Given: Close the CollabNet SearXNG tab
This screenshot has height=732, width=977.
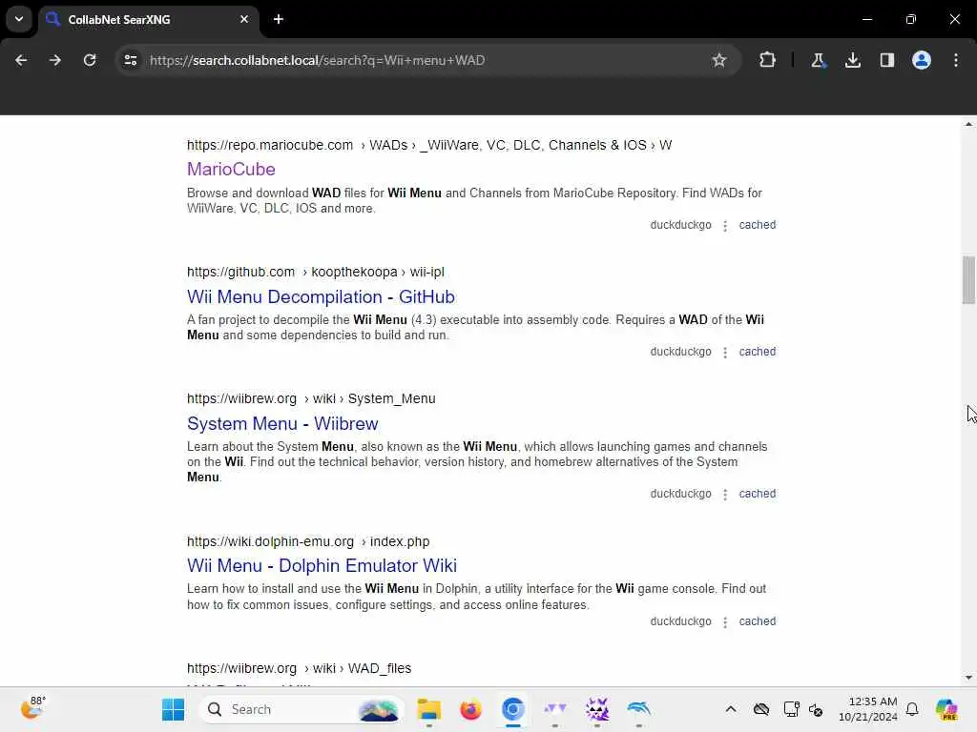Looking at the screenshot, I should (244, 19).
